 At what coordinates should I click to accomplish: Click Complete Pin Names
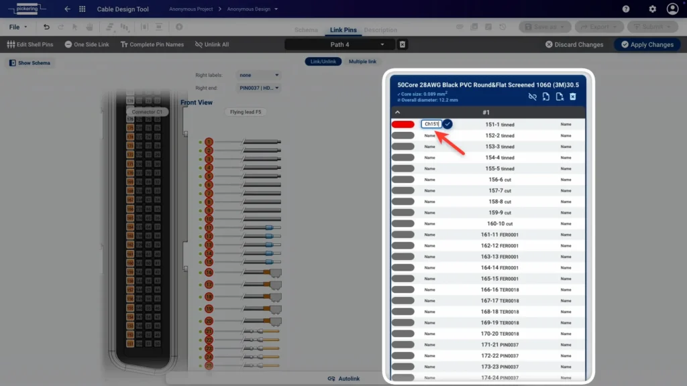(x=152, y=44)
